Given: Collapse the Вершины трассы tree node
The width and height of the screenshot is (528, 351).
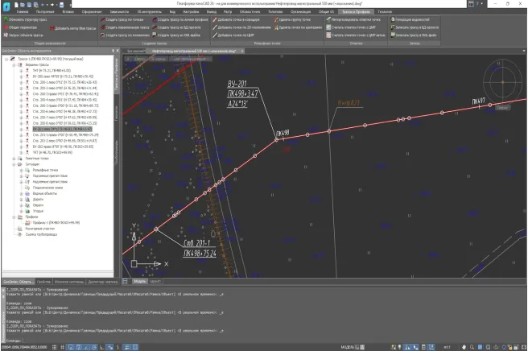Looking at the screenshot, I should click(12, 66).
